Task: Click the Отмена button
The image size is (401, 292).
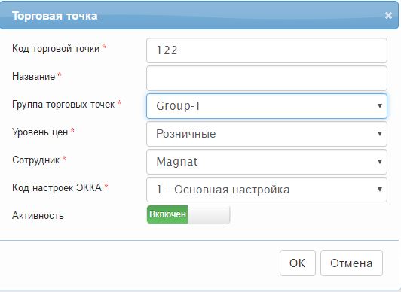Action: click(x=351, y=263)
